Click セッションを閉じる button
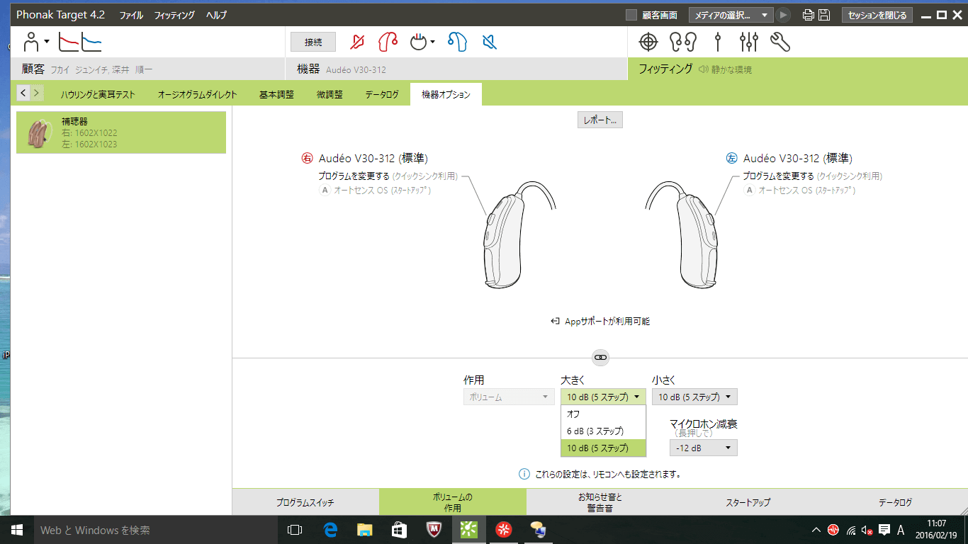This screenshot has height=544, width=968. [877, 15]
